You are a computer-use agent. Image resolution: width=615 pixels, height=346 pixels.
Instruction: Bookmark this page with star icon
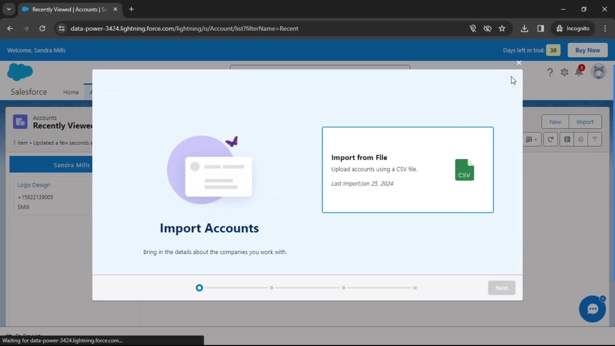click(x=502, y=29)
